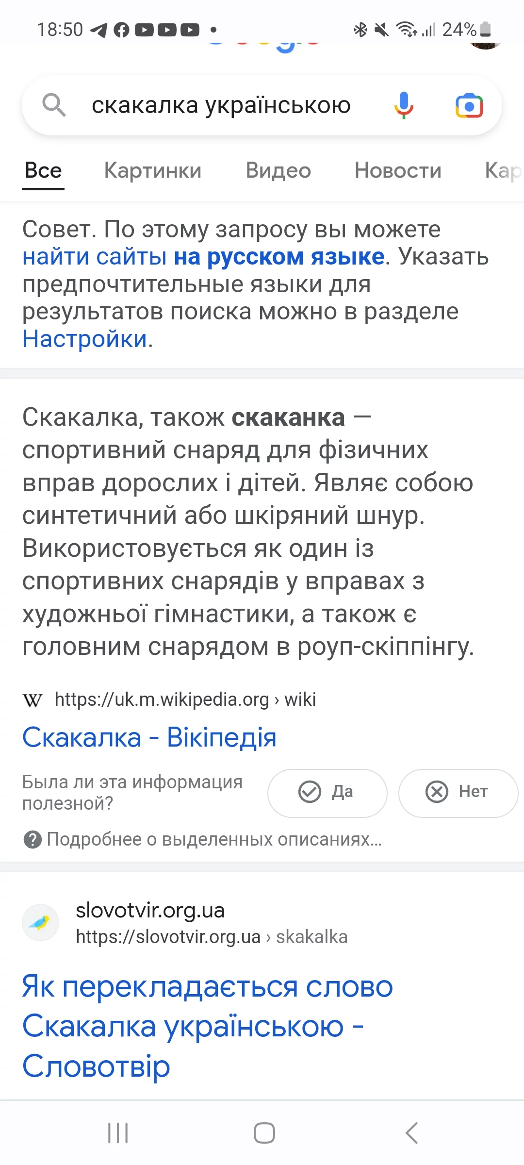This screenshot has height=1165, width=524.
Task: Start voice search with the microphone icon
Action: click(x=403, y=105)
